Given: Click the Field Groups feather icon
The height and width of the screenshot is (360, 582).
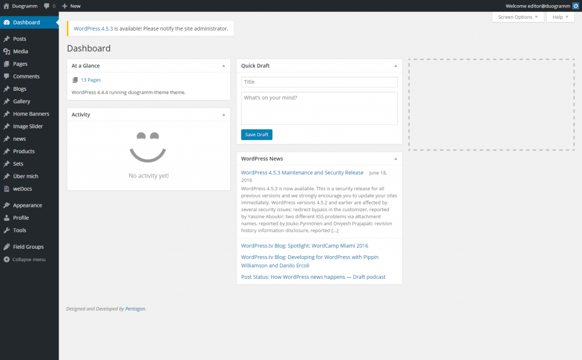Looking at the screenshot, I should [x=6, y=247].
